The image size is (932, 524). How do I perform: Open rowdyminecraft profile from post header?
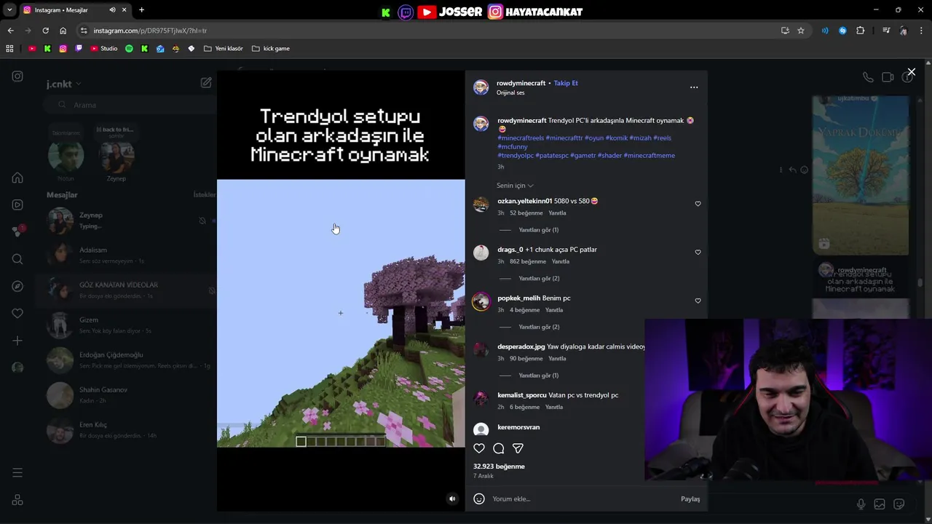(521, 83)
